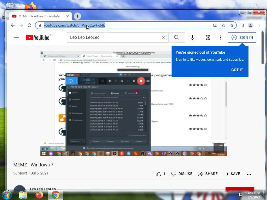Open the SHARE dialog

coord(208,174)
